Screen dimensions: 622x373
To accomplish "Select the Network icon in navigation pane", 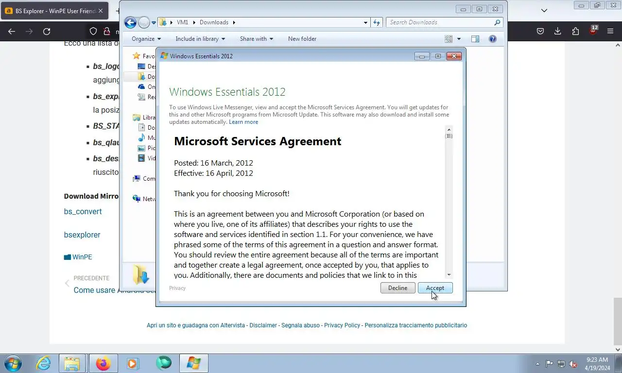I will pos(137,199).
